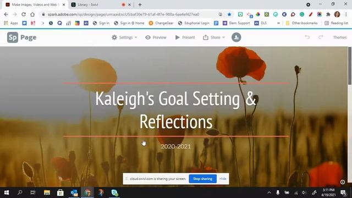This screenshot has height=198, width=352.
Task: Edit the Kaleigh's Goal Setting title text
Action: point(175,110)
